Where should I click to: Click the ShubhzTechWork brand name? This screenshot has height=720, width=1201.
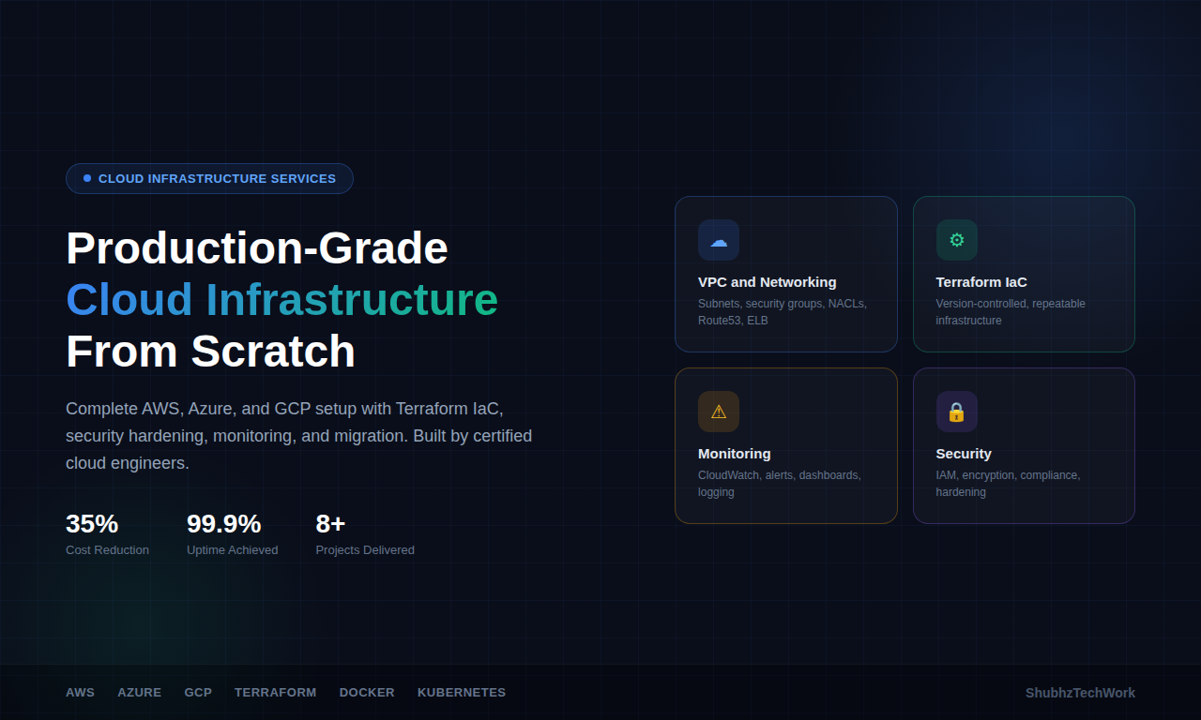pyautogui.click(x=1079, y=693)
